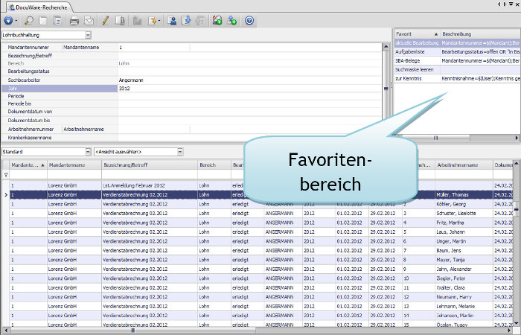521x335 pixels.
Task: Click result list horizontal scrollbar thumb
Action: pyautogui.click(x=133, y=331)
